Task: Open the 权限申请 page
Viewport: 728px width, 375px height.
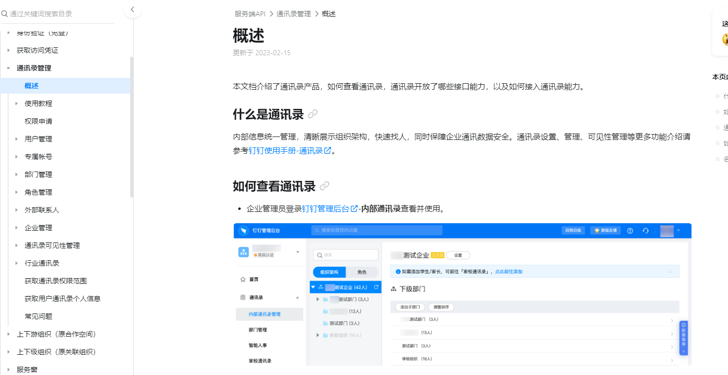Action: 38,121
